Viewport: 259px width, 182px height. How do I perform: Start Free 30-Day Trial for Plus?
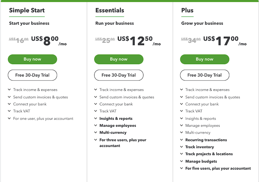pyautogui.click(x=205, y=75)
